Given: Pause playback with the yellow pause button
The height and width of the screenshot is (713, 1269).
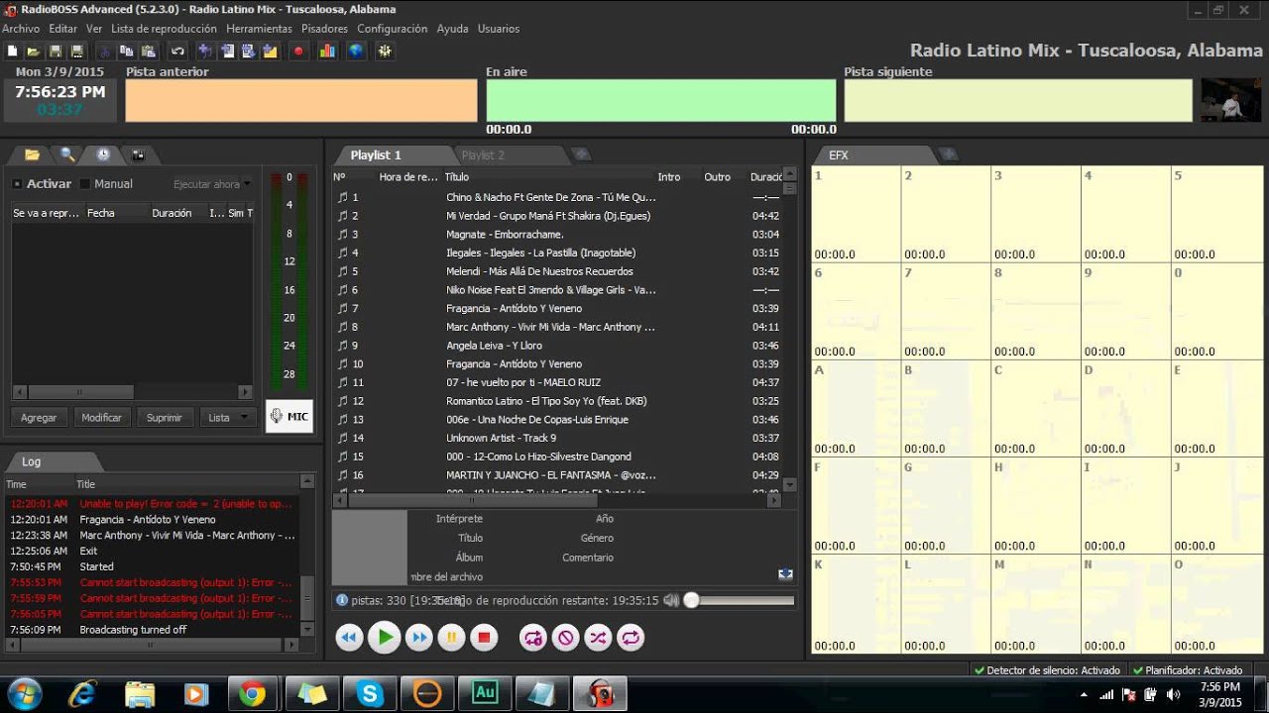Looking at the screenshot, I should pyautogui.click(x=451, y=638).
